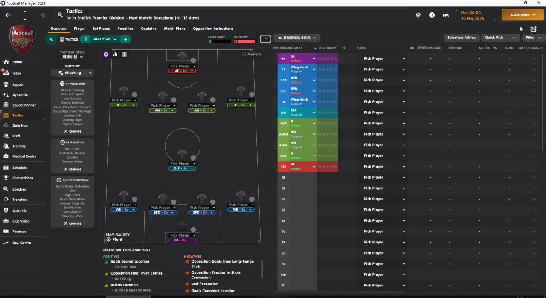Open the Home sidebar item
Image resolution: width=546 pixels, height=298 pixels.
(x=17, y=62)
